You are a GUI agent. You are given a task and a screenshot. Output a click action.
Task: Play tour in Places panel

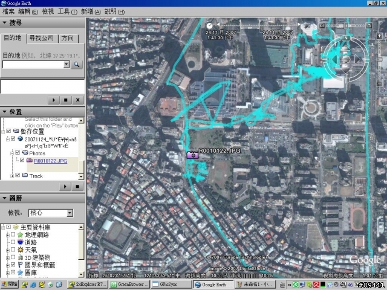[65, 187]
